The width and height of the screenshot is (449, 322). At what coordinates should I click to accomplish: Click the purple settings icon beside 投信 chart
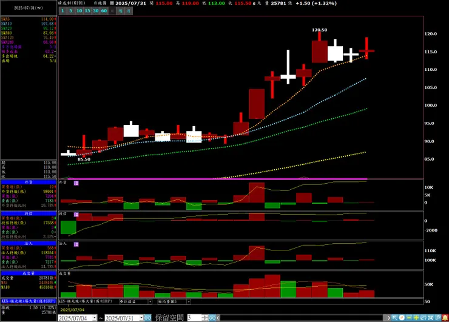point(76,215)
